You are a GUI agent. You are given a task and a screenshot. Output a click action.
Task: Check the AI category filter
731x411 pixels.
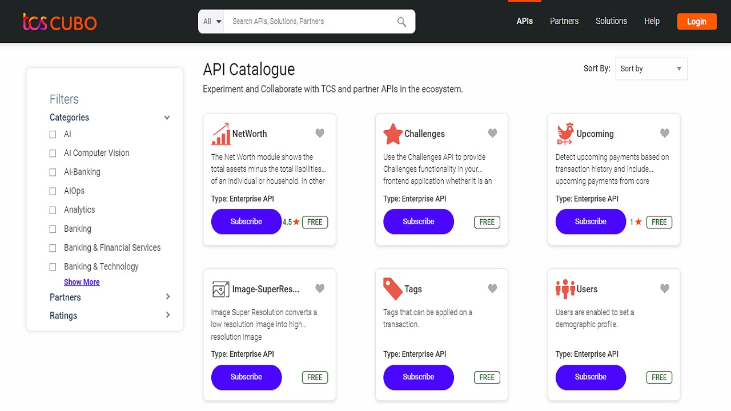[53, 135]
